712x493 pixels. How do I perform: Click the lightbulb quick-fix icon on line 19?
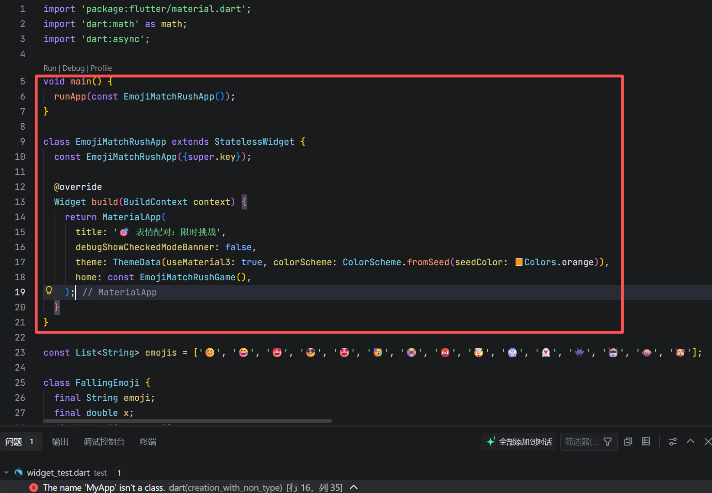[x=49, y=291]
